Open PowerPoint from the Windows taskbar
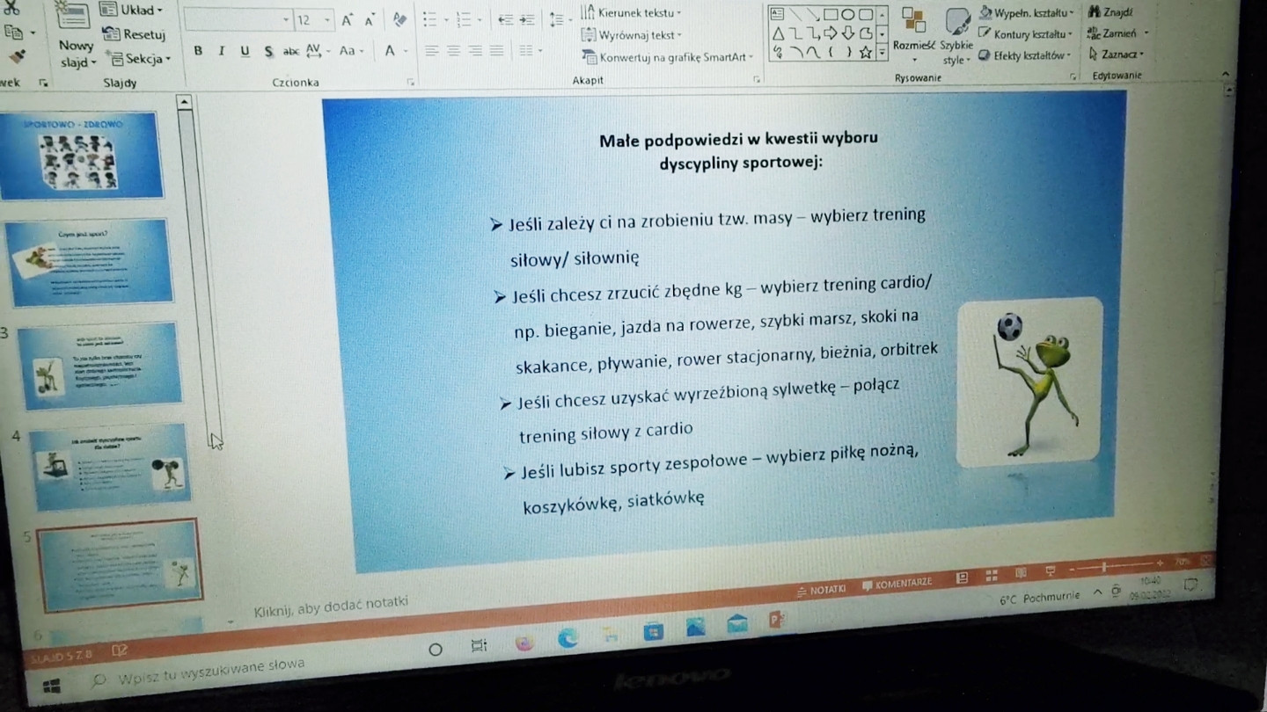This screenshot has height=712, width=1267. click(776, 621)
